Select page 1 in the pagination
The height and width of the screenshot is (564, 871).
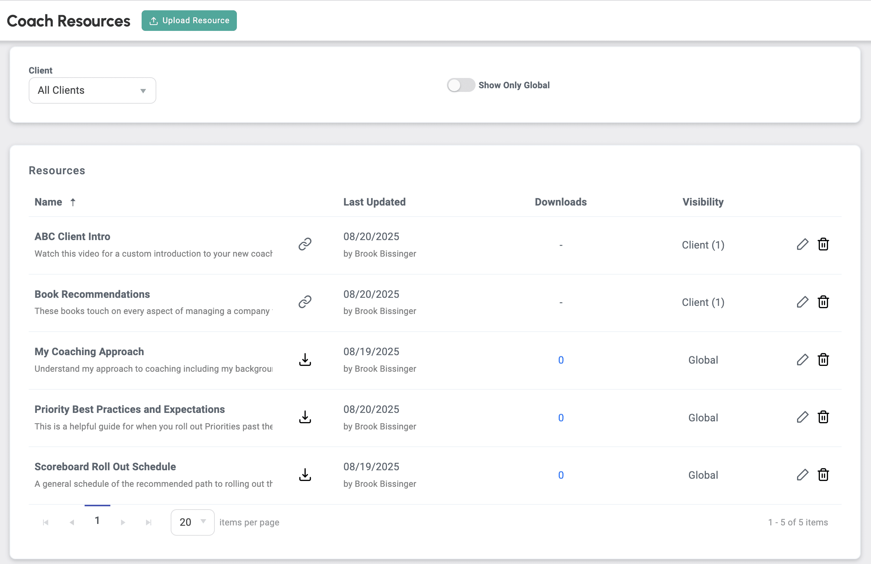(97, 521)
